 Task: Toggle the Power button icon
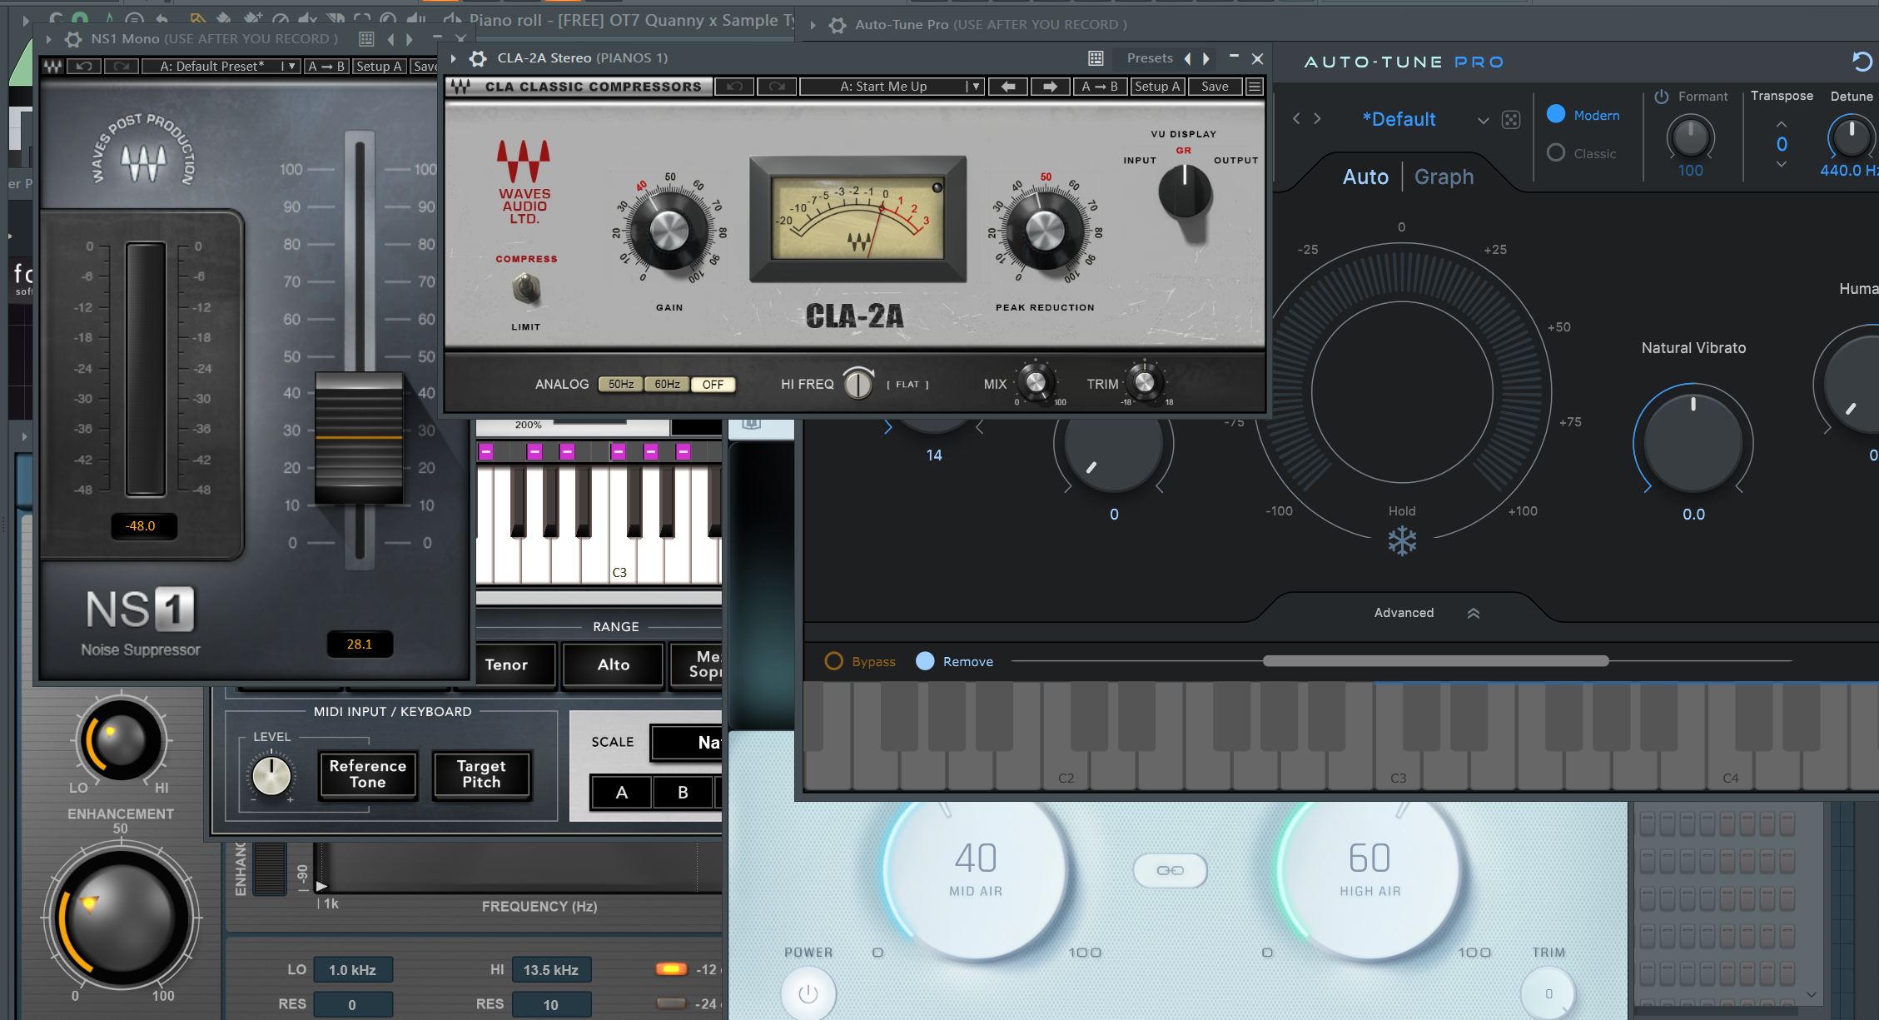[x=808, y=993]
